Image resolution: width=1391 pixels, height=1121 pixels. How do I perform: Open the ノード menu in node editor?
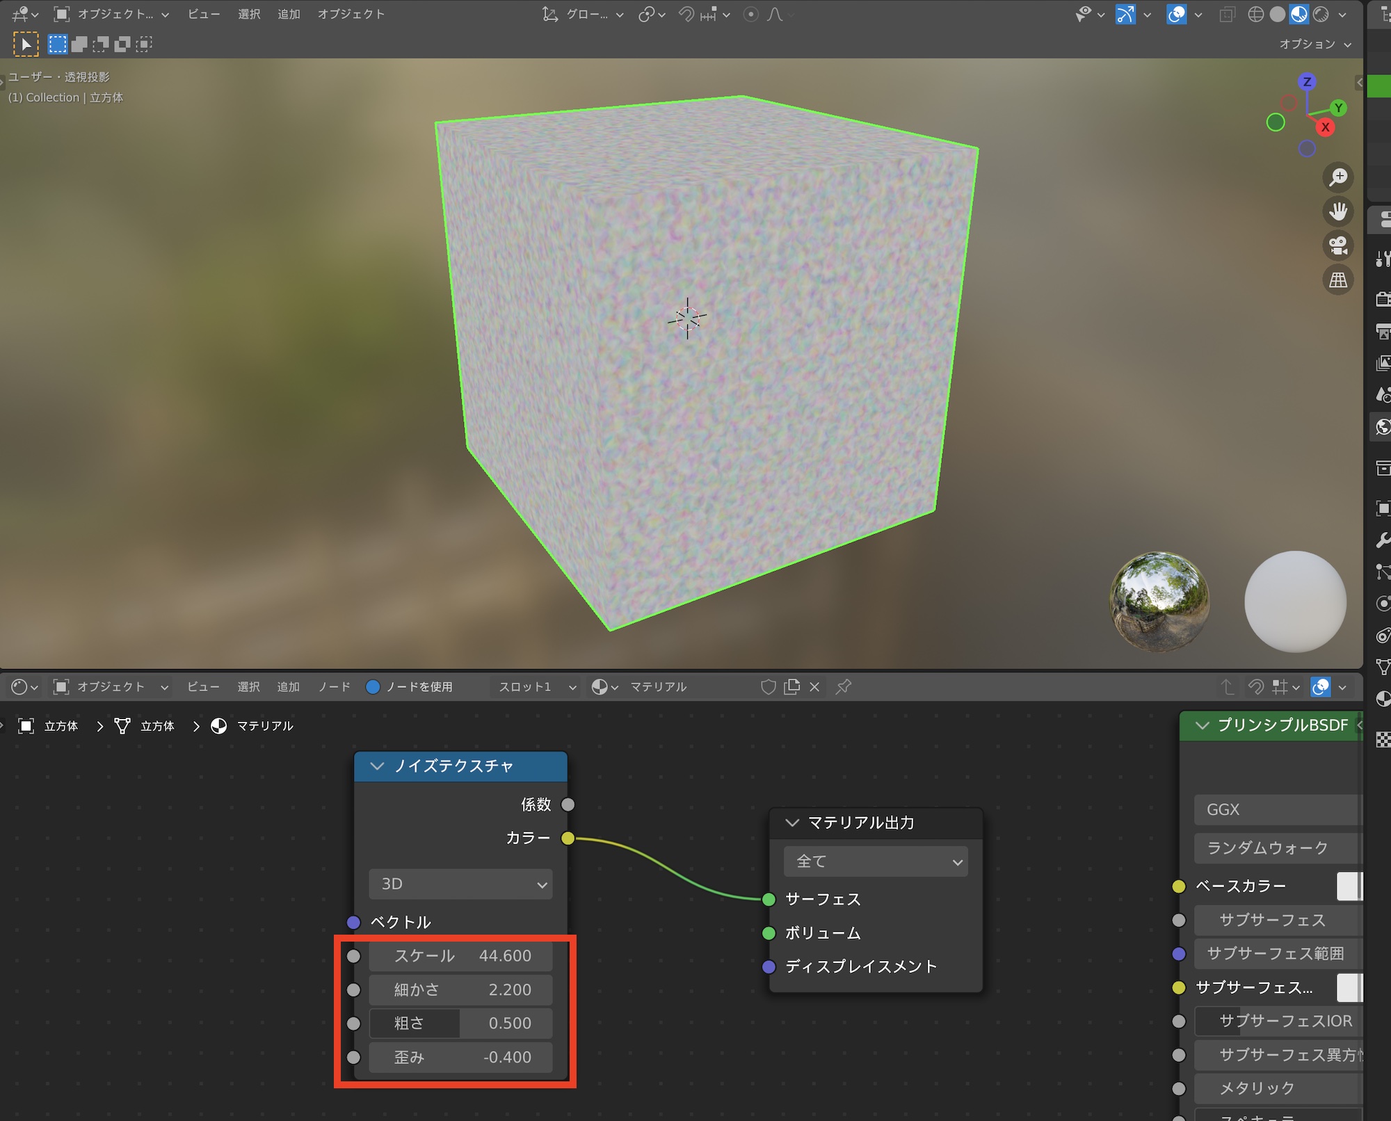pyautogui.click(x=334, y=687)
